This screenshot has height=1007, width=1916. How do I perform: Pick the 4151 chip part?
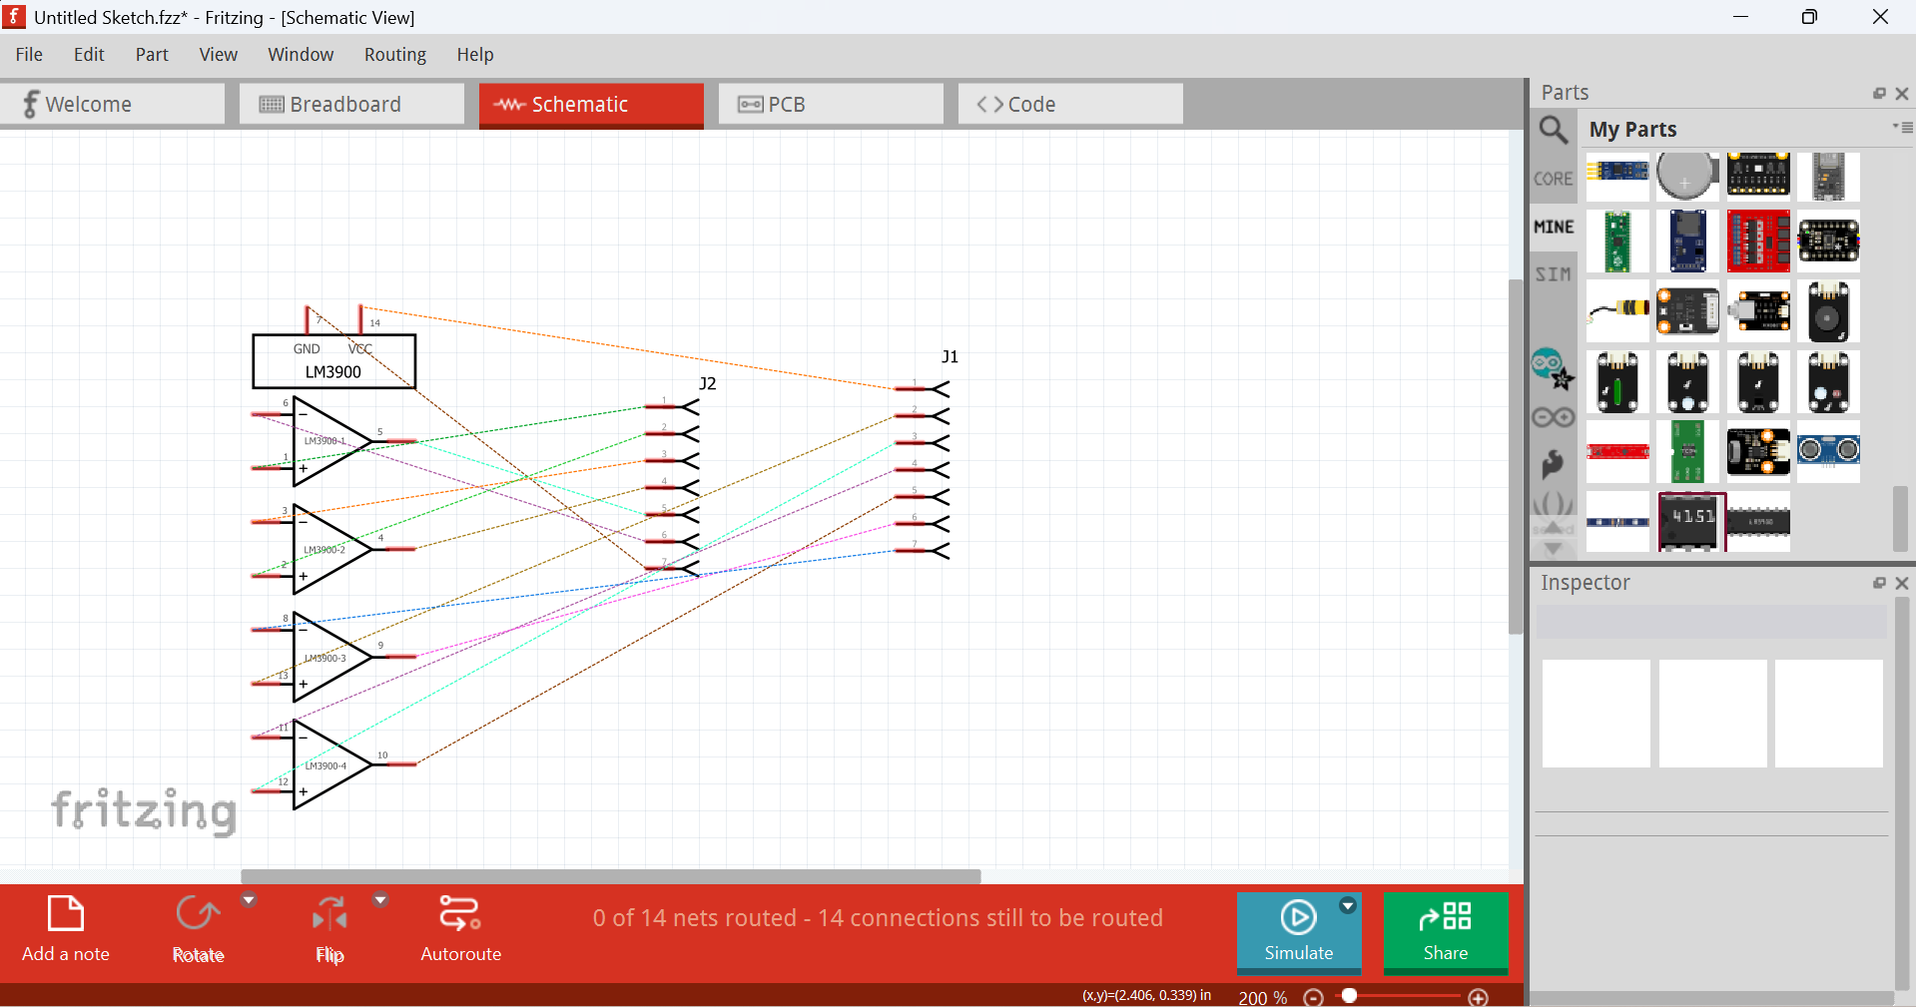1691,521
